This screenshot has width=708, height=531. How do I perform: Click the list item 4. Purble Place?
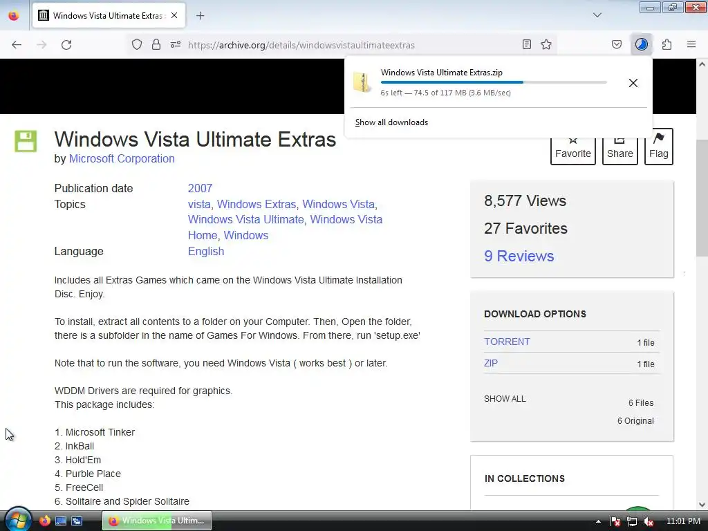pos(88,474)
